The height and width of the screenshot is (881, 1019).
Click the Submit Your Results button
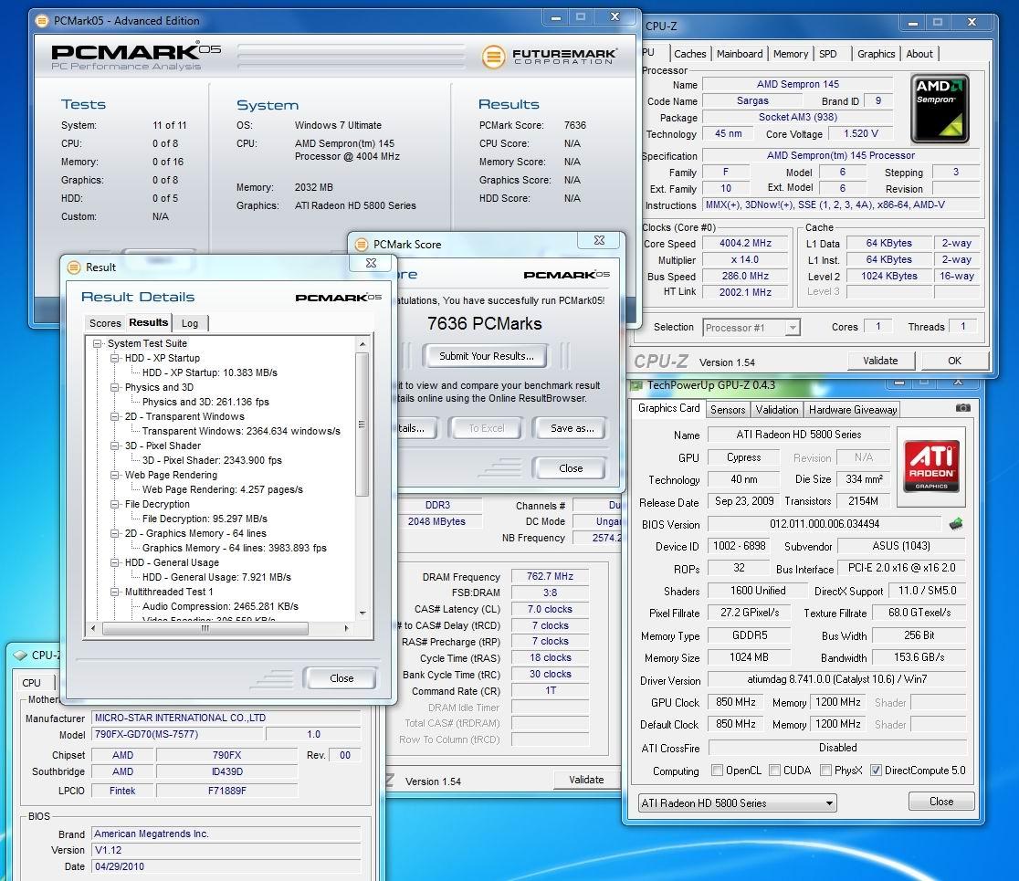coord(486,356)
